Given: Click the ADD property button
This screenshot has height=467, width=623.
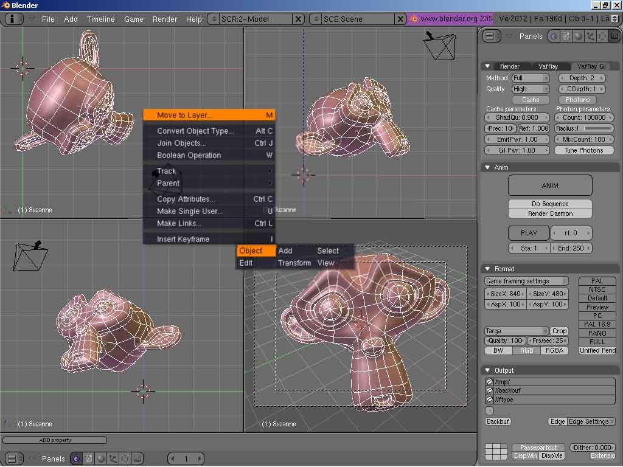Looking at the screenshot, I should [x=55, y=440].
